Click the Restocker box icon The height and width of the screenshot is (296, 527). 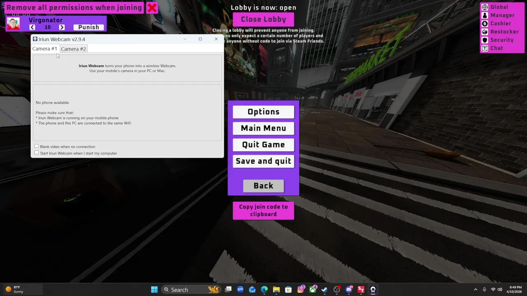(485, 32)
